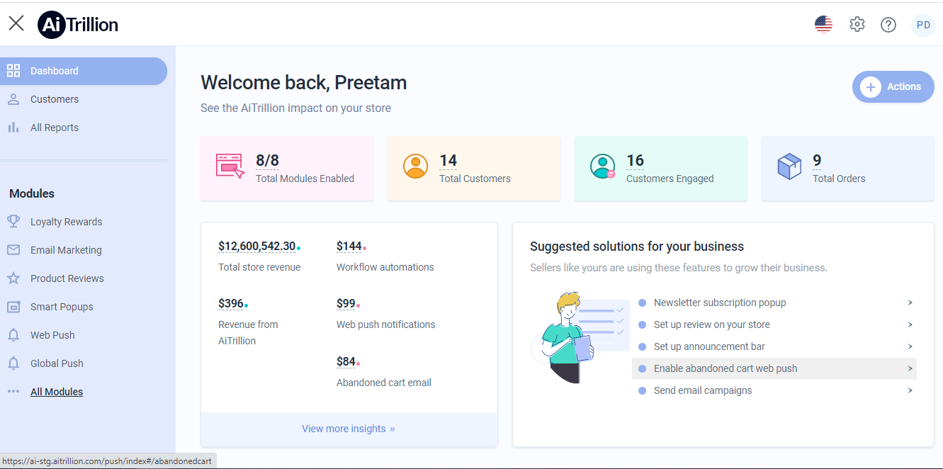Image resolution: width=943 pixels, height=469 pixels.
Task: Click the Actions button
Action: (893, 86)
